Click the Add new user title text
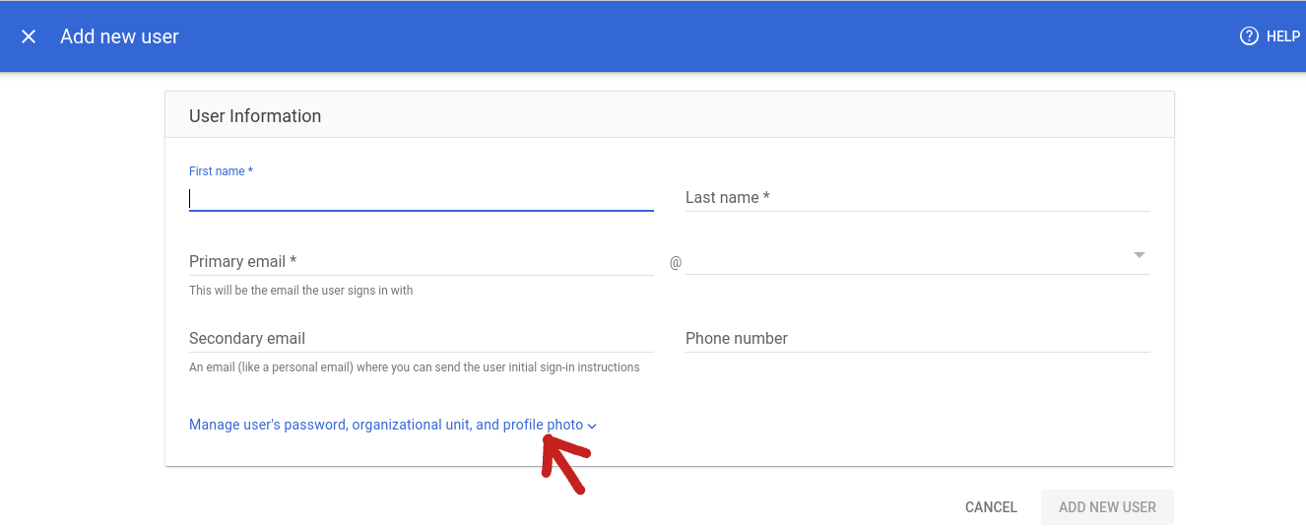This screenshot has height=530, width=1306. 119,36
